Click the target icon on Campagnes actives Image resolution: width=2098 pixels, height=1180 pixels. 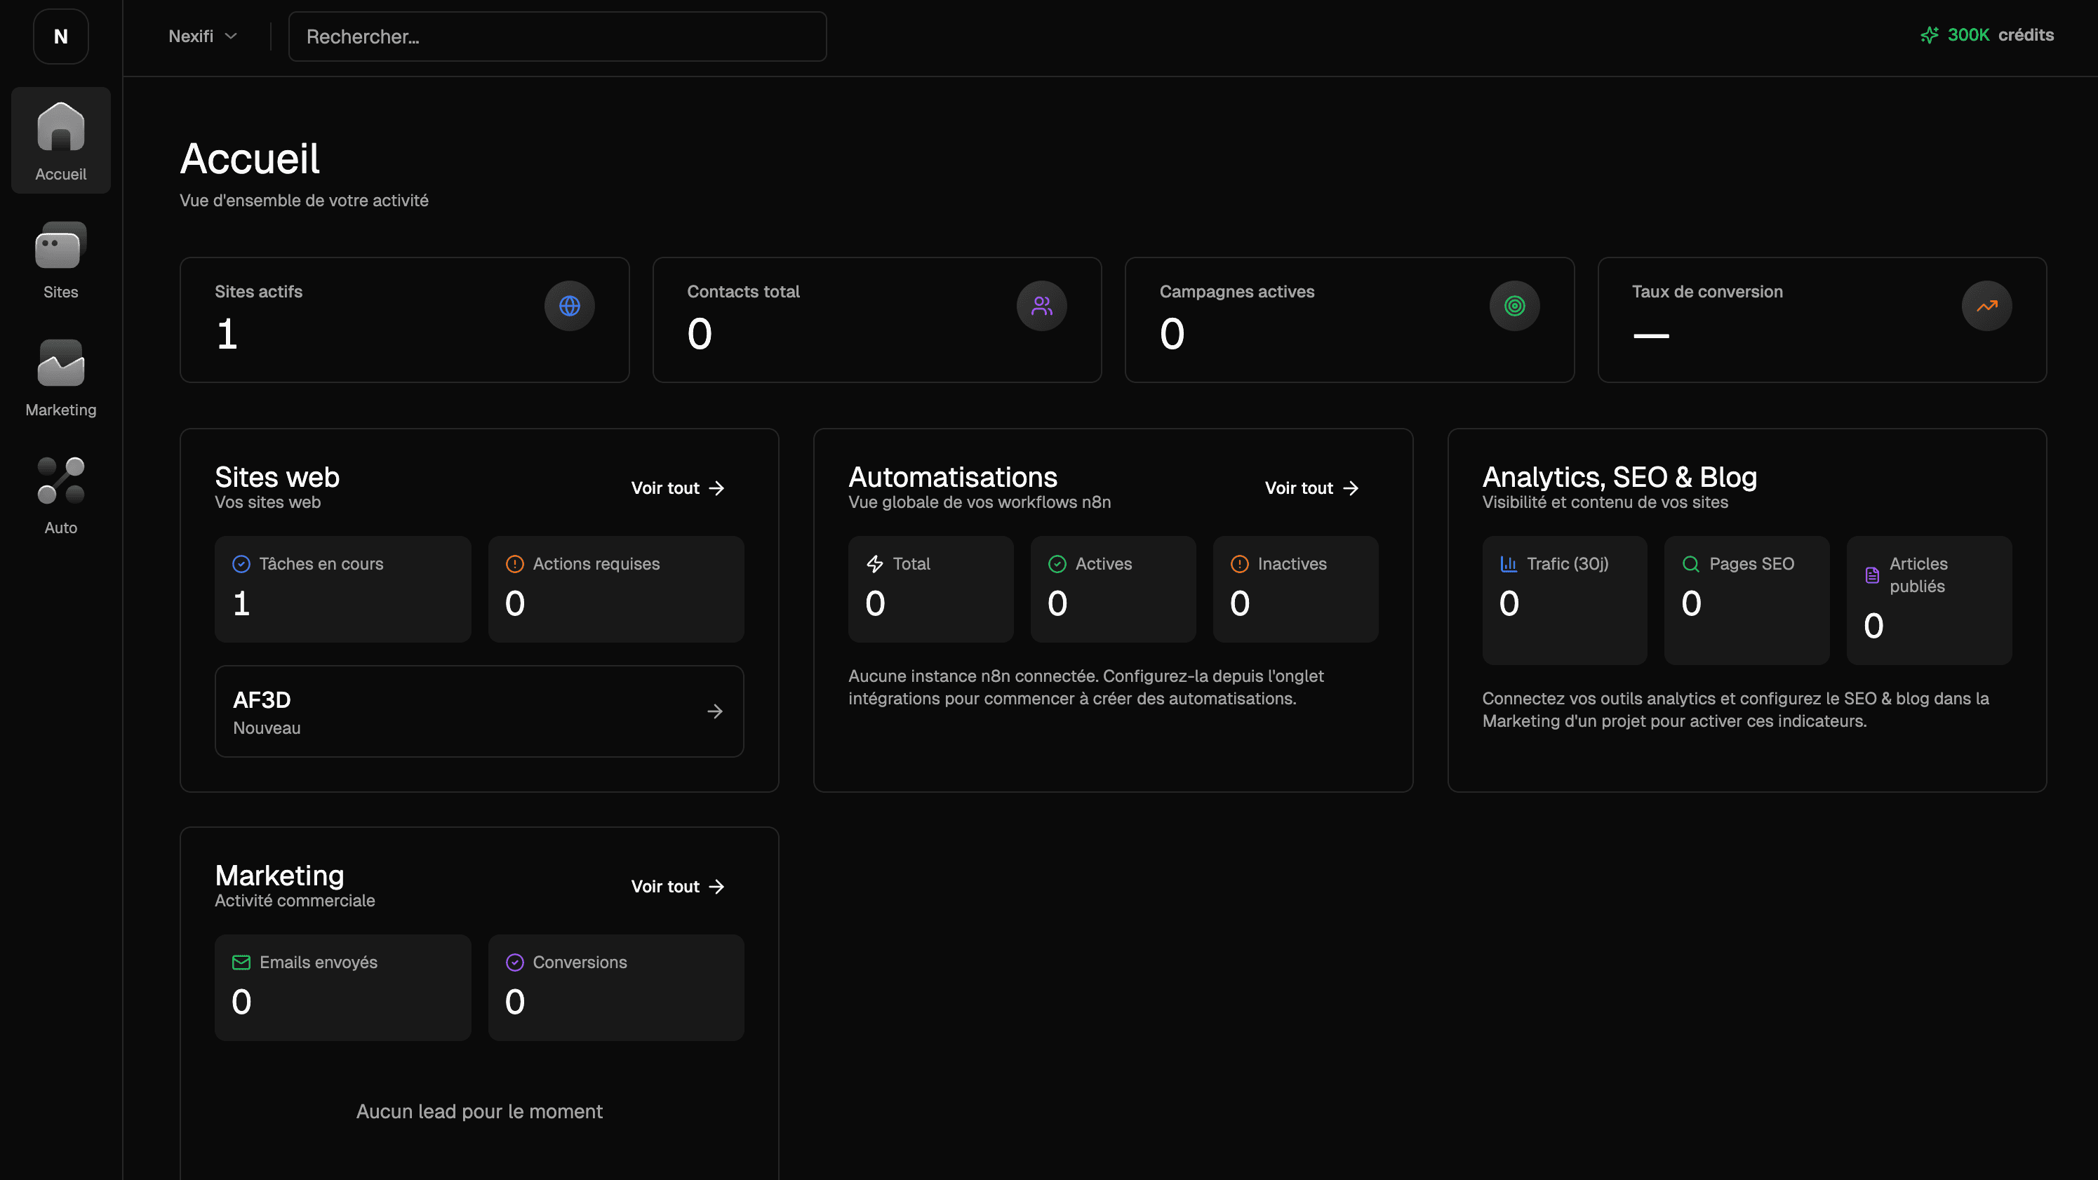coord(1514,305)
